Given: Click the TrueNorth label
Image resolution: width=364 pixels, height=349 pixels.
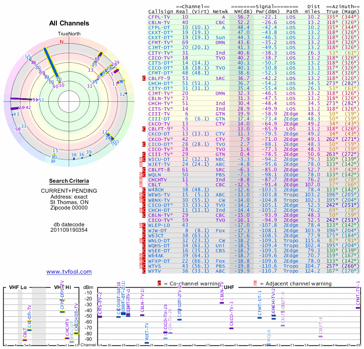Looking at the screenshot, I should point(69,34).
